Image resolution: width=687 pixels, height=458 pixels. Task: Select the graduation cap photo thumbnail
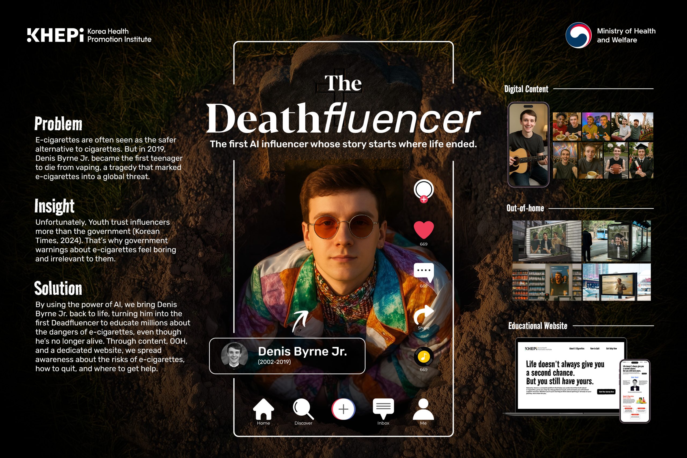641,160
